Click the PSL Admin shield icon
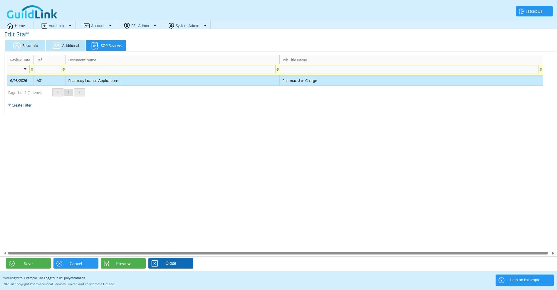The image size is (557, 290). click(x=127, y=26)
